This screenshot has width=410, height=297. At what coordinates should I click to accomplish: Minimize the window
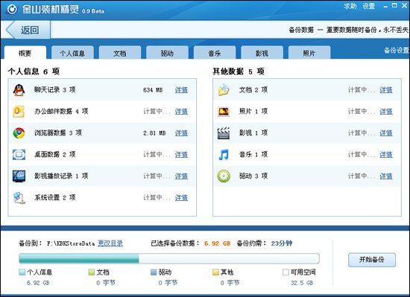coord(385,6)
